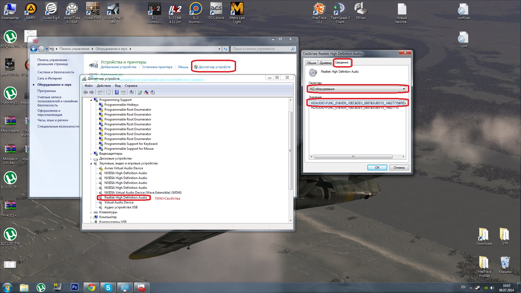Collapse the Programming Support tree node
The image size is (521, 293).
point(91,100)
